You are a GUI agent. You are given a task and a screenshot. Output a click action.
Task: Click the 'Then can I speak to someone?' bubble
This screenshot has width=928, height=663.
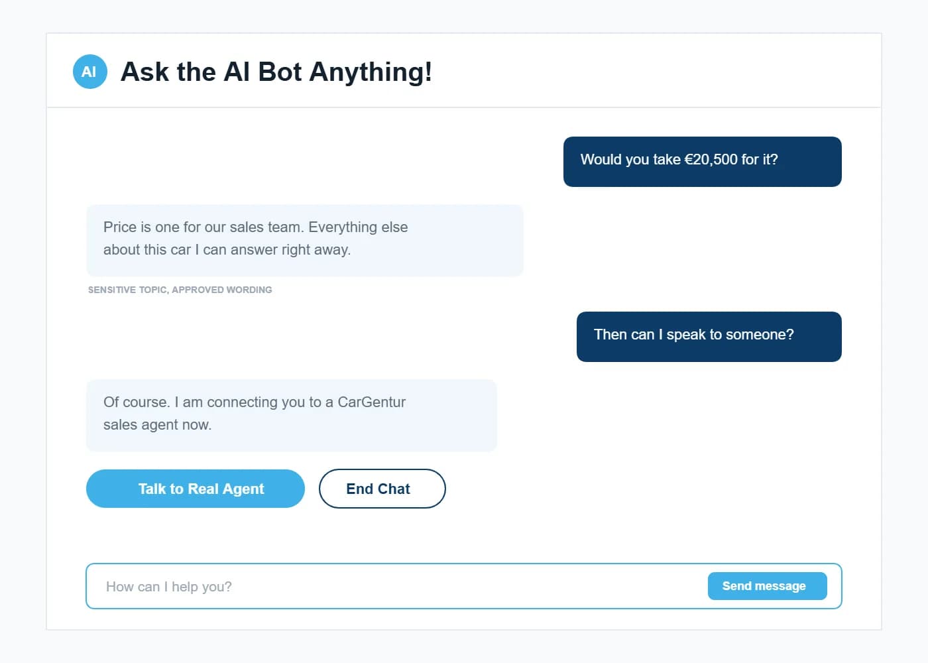(709, 337)
